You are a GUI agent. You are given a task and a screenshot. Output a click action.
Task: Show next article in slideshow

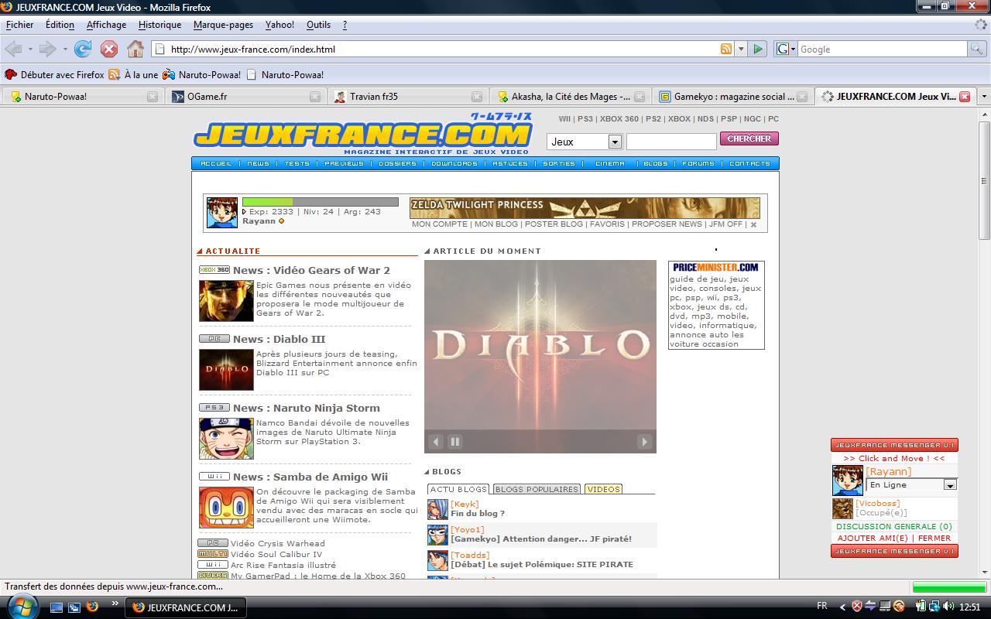(x=644, y=442)
